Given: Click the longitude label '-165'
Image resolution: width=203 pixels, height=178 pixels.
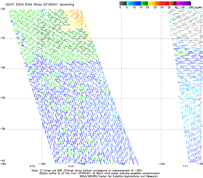Looking at the screenshot, I should [3, 164].
